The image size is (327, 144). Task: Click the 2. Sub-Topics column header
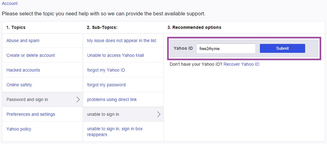[x=102, y=27]
